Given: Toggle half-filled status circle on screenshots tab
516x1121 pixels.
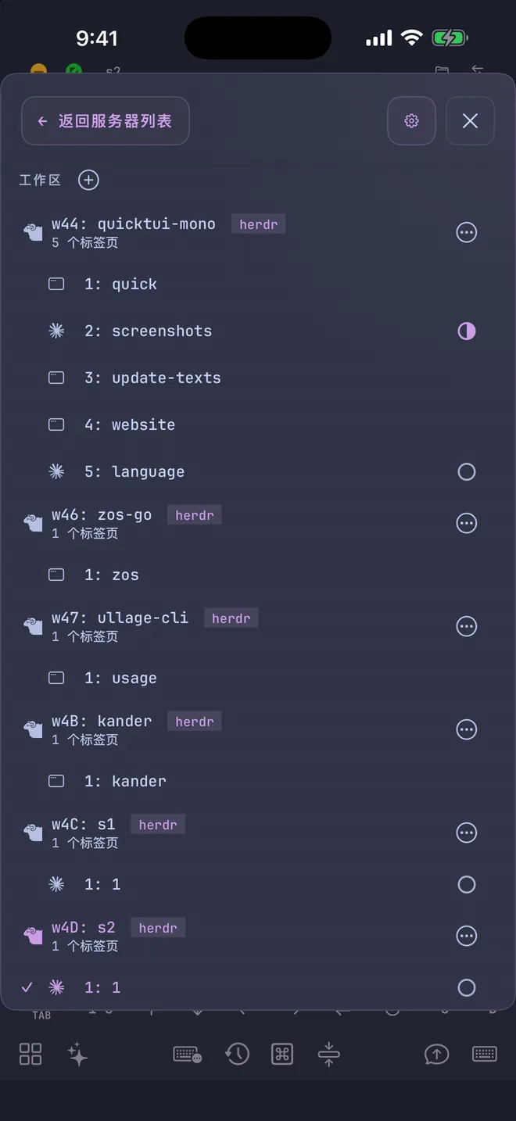Looking at the screenshot, I should pyautogui.click(x=467, y=331).
